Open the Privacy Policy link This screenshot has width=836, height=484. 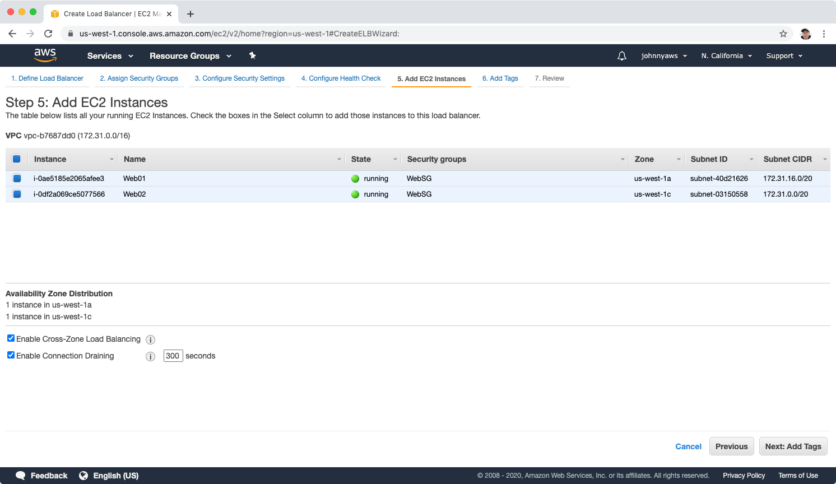click(744, 476)
